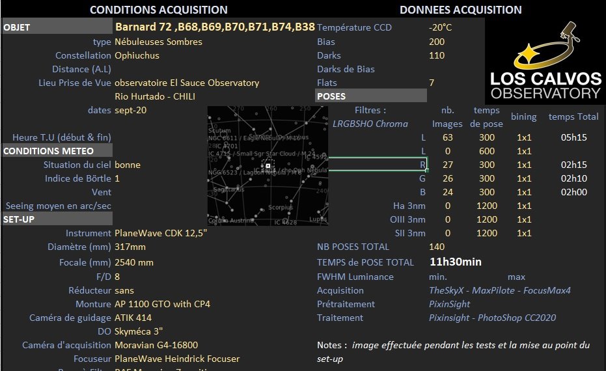Click the 05h15 temps Total cell
Image resolution: width=606 pixels, height=371 pixels.
coord(574,137)
